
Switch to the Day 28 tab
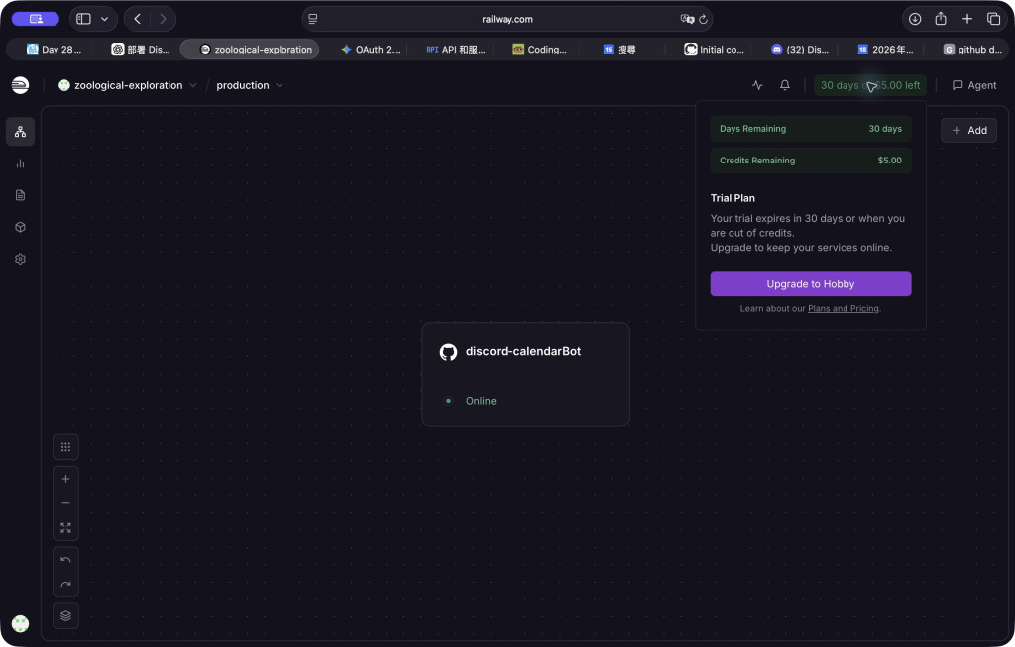pyautogui.click(x=54, y=50)
